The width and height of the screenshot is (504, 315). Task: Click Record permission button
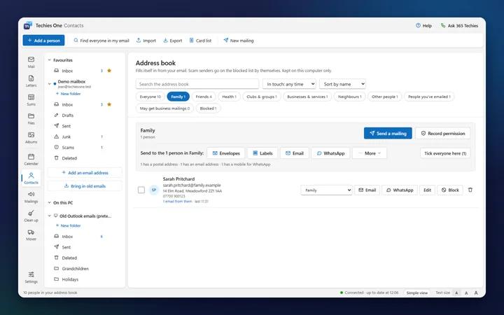pos(443,133)
